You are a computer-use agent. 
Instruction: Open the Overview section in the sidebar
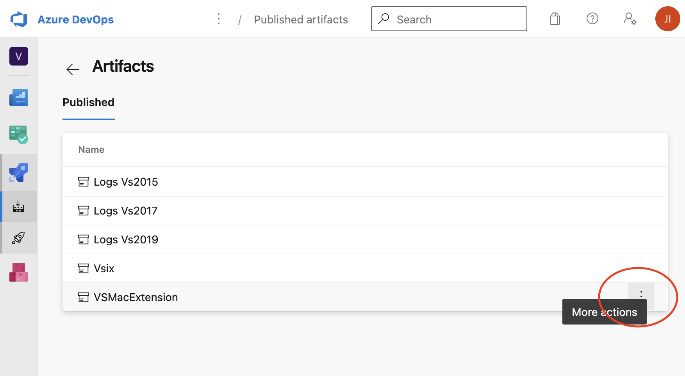tap(19, 98)
